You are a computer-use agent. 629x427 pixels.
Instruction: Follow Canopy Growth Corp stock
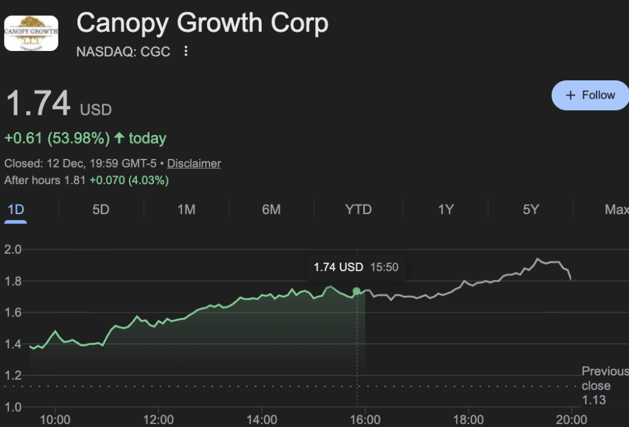tap(590, 95)
